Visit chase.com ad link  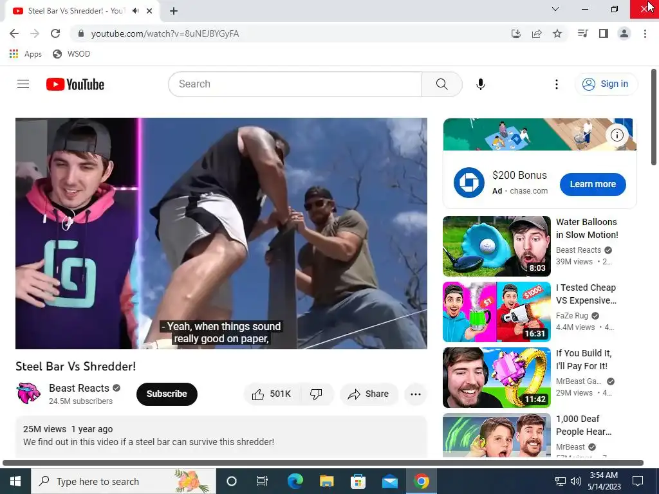528,190
